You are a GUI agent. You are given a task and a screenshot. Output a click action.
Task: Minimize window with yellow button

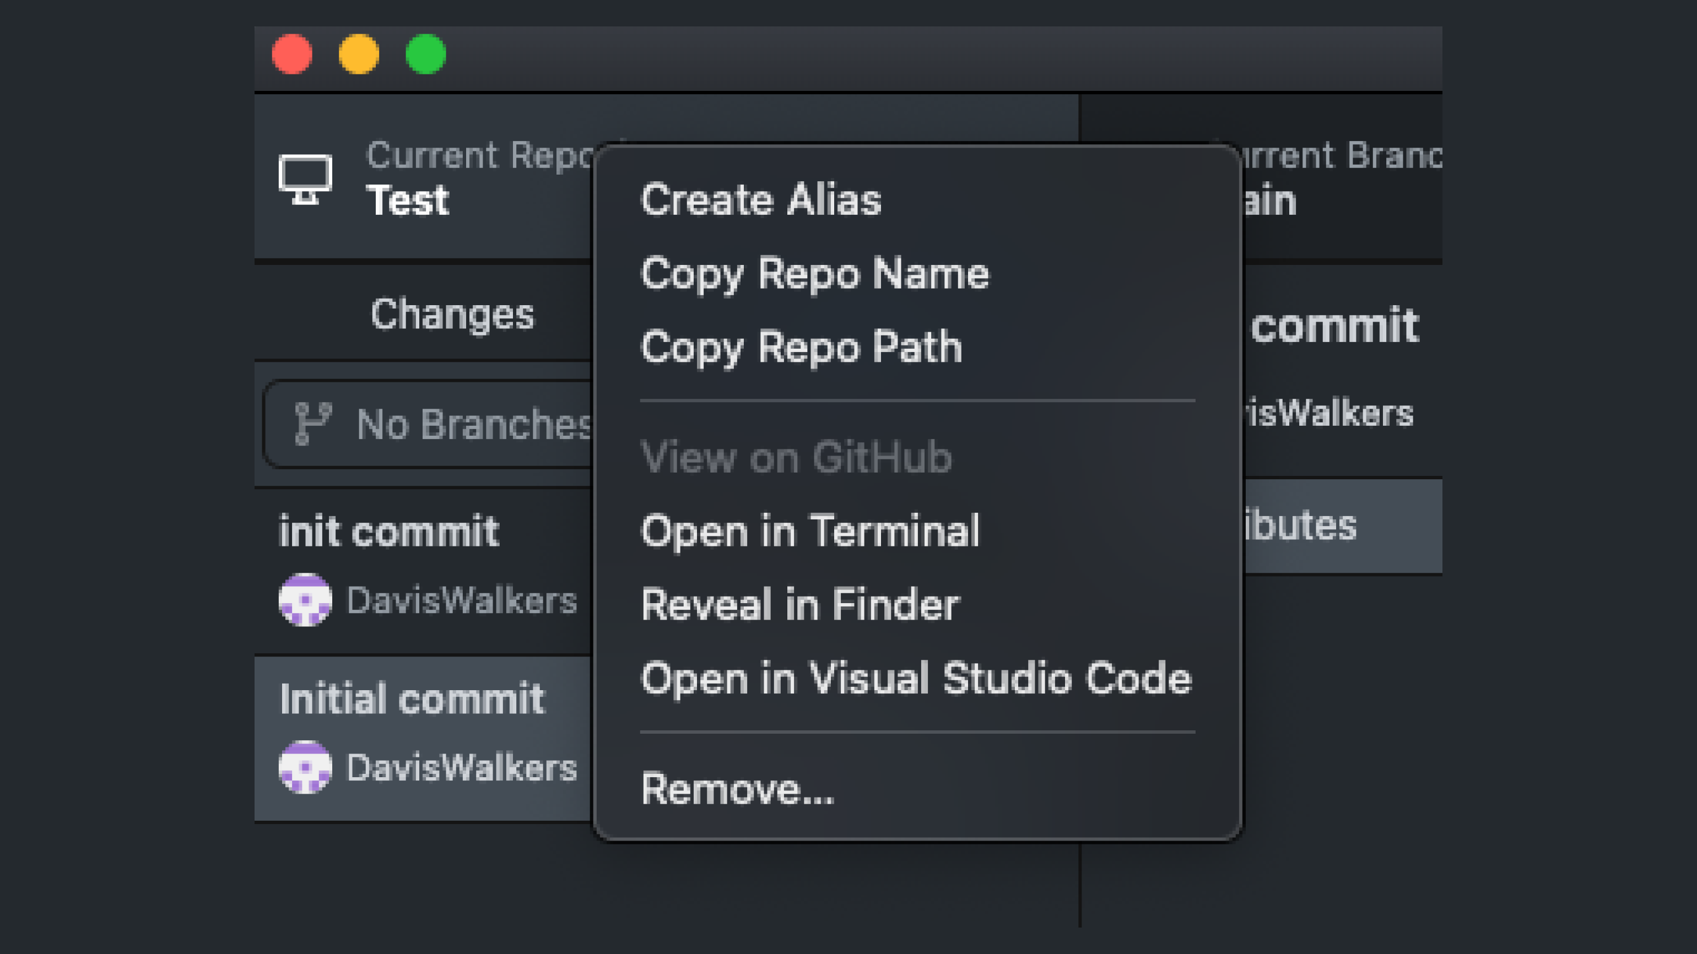click(359, 53)
